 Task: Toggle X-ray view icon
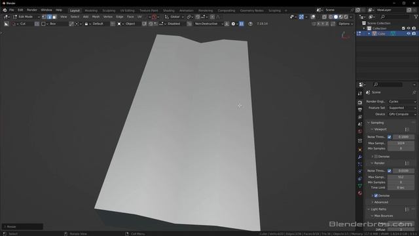[x=324, y=17]
